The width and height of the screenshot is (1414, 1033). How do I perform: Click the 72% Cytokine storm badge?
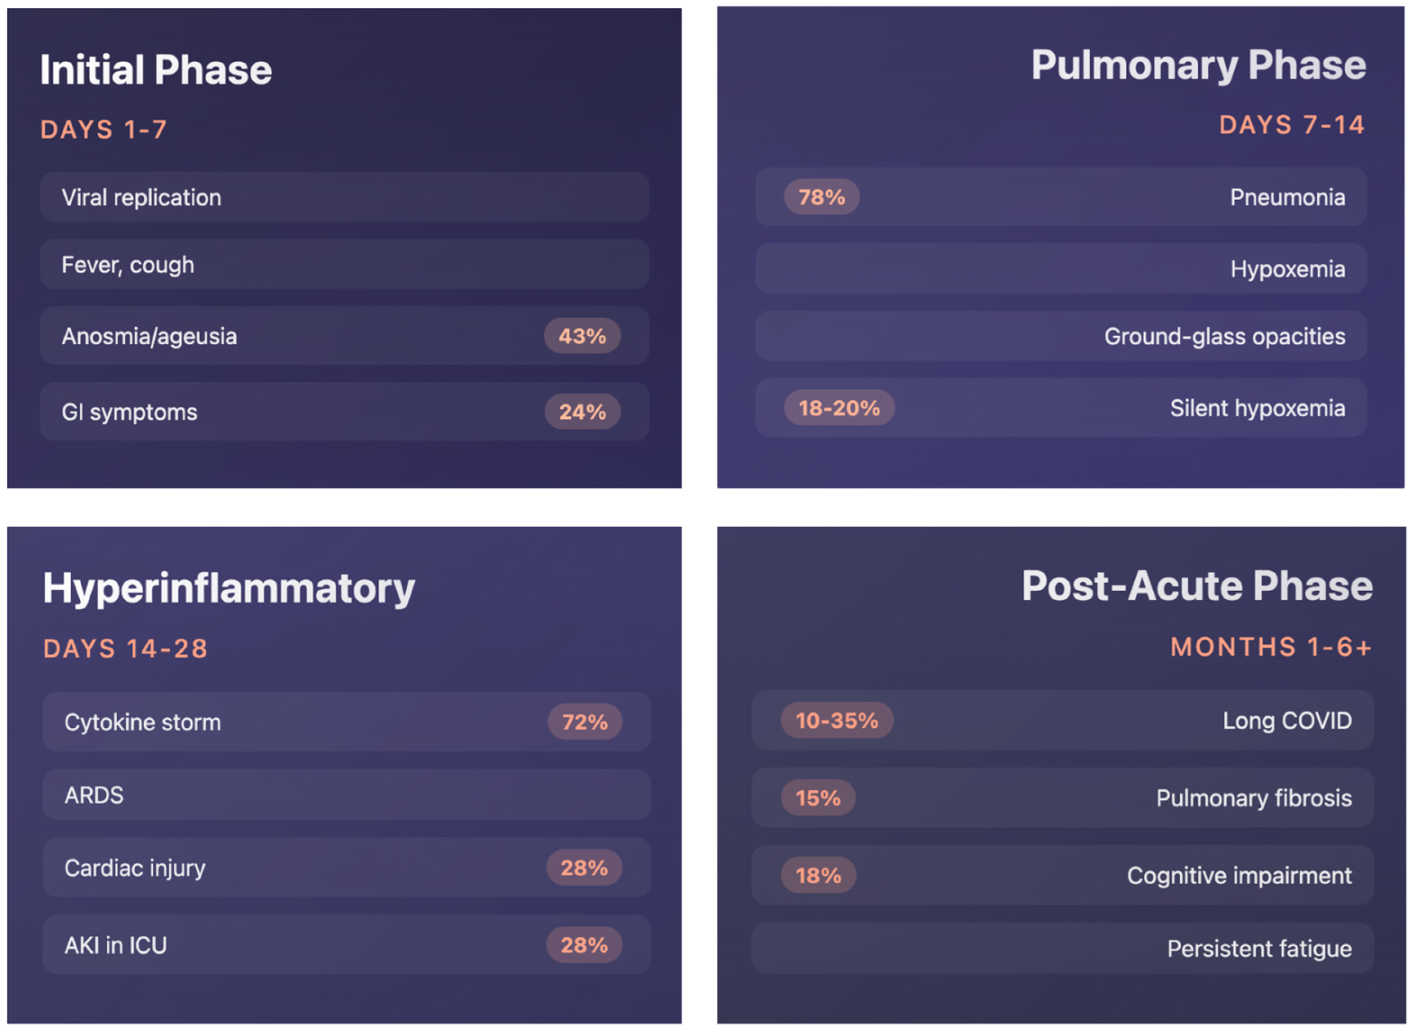[584, 722]
